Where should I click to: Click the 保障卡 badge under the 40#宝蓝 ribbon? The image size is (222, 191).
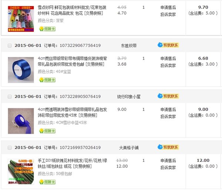click(x=47, y=80)
